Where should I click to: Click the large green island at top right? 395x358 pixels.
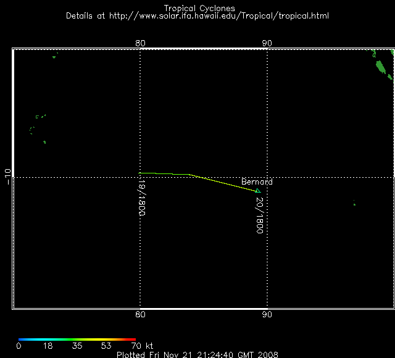pyautogui.click(x=381, y=67)
